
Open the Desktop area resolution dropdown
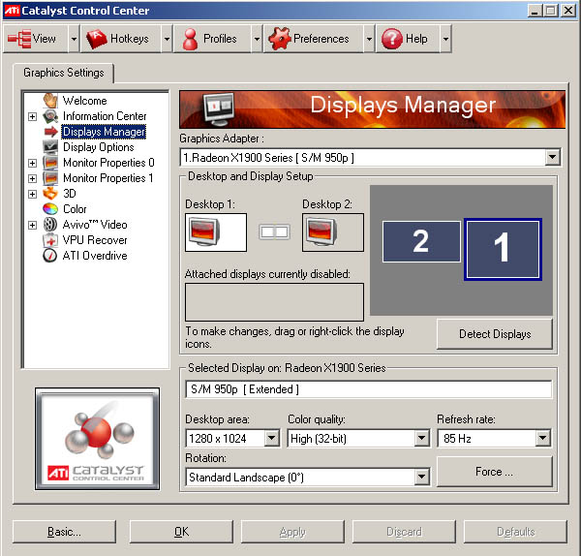pos(271,439)
